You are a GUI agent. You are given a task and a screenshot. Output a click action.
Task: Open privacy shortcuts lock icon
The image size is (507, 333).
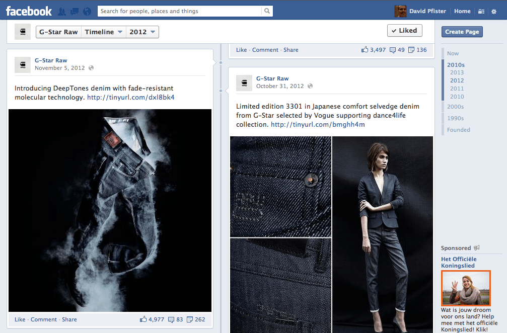tap(481, 11)
